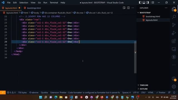Open the Source Control view
Viewport: 178px width, 100px height.
(x=174, y=25)
